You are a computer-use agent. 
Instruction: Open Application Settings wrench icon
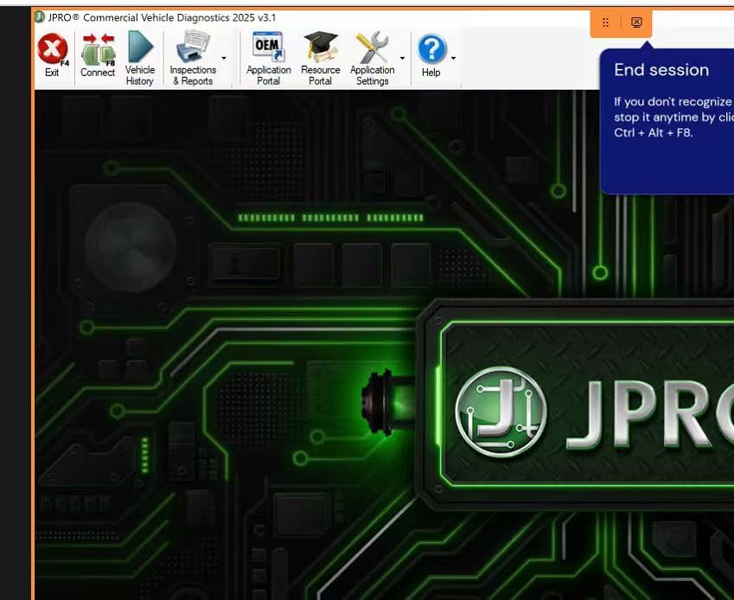point(372,48)
